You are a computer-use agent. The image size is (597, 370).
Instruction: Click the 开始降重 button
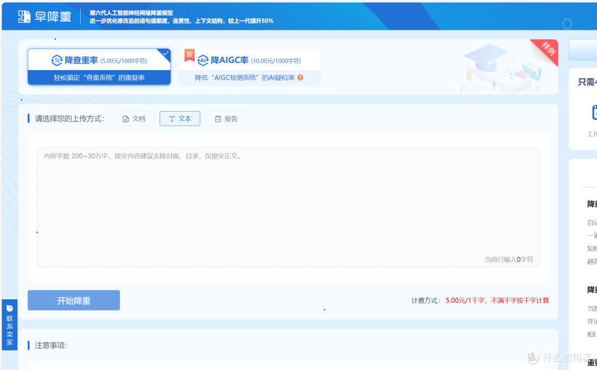[x=74, y=300]
